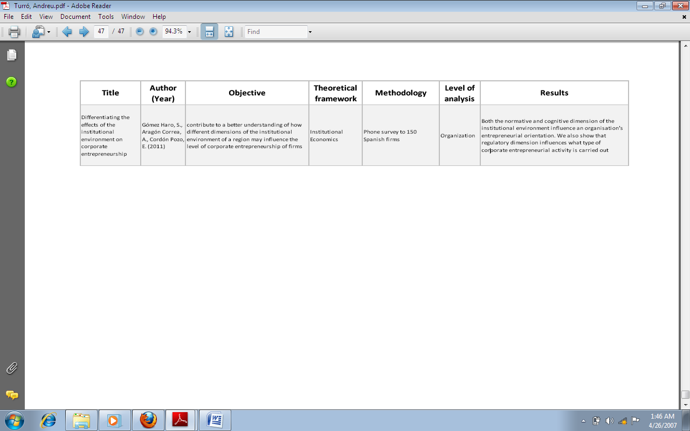Image resolution: width=690 pixels, height=431 pixels.
Task: Click the Author (Year) column header
Action: (x=163, y=93)
